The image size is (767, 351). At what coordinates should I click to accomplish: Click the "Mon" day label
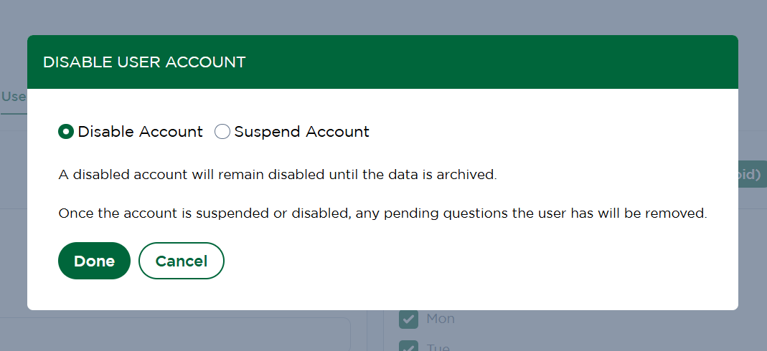(x=441, y=319)
